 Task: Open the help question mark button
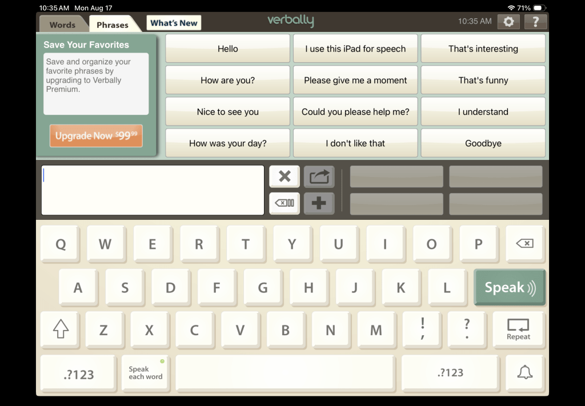point(535,22)
